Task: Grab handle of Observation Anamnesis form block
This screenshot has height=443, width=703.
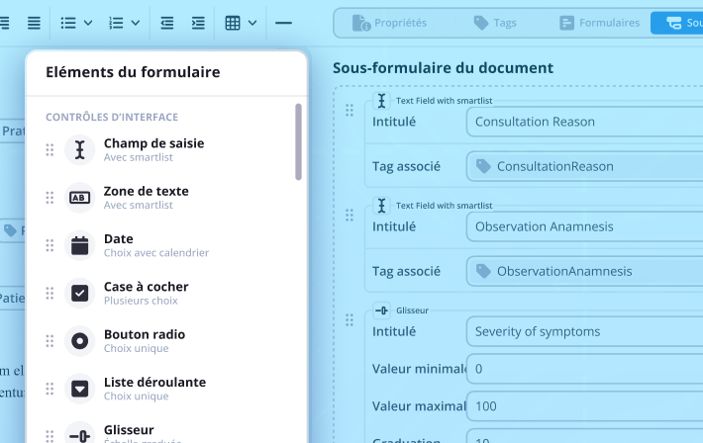Action: [350, 216]
